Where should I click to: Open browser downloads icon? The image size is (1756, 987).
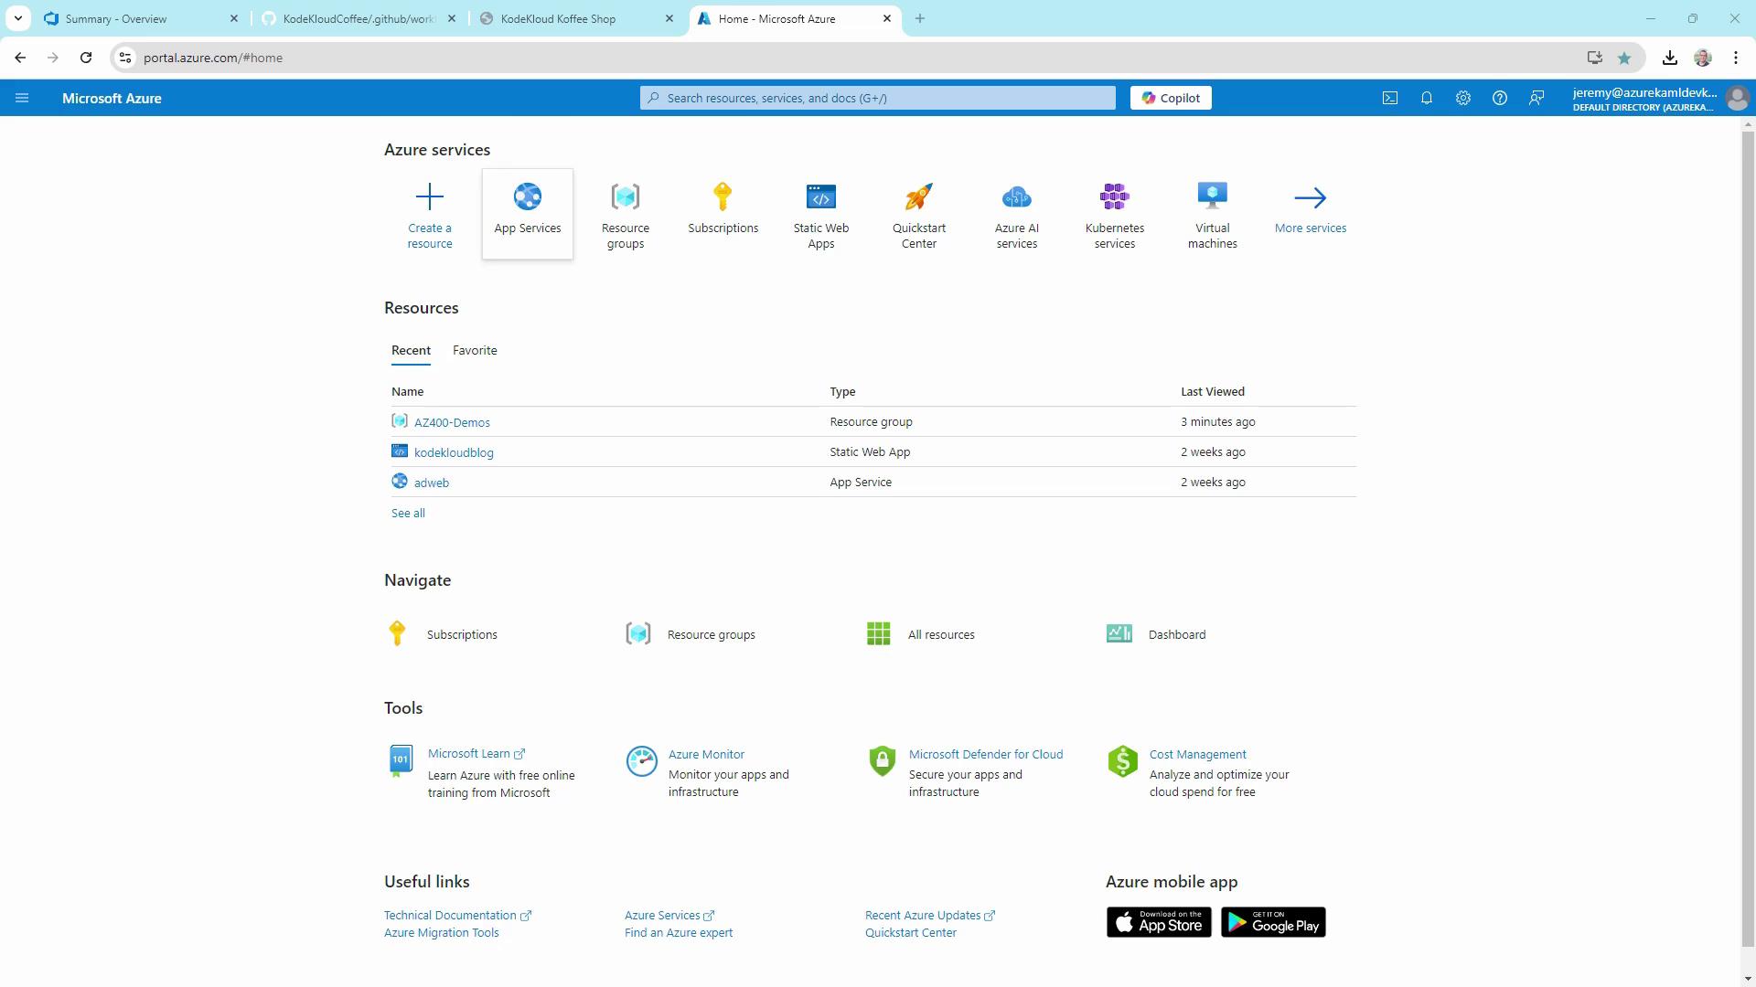pyautogui.click(x=1669, y=58)
